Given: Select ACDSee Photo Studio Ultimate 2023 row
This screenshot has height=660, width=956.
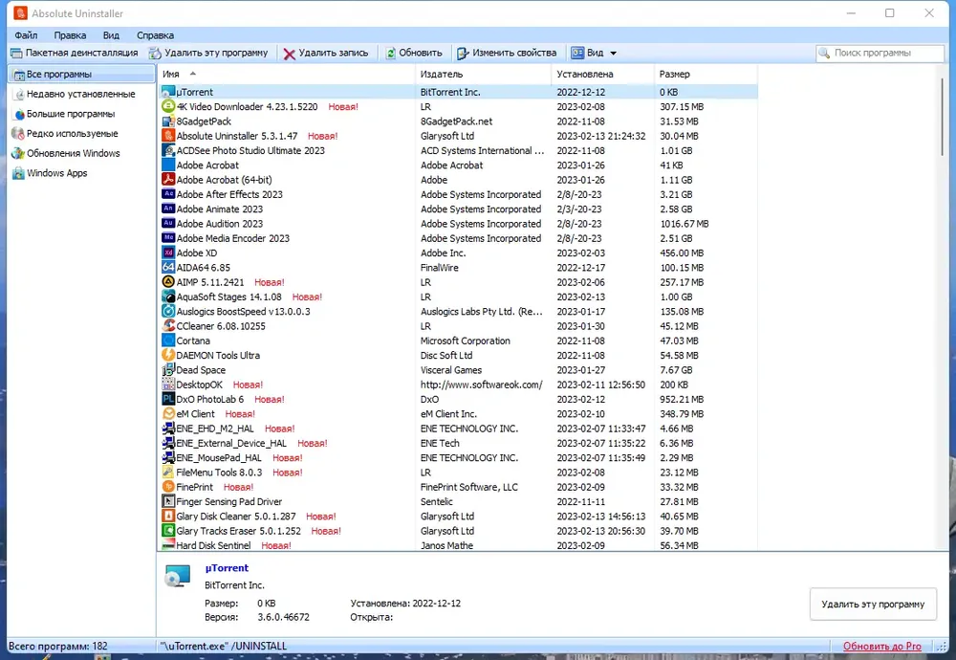Looking at the screenshot, I should click(x=458, y=150).
